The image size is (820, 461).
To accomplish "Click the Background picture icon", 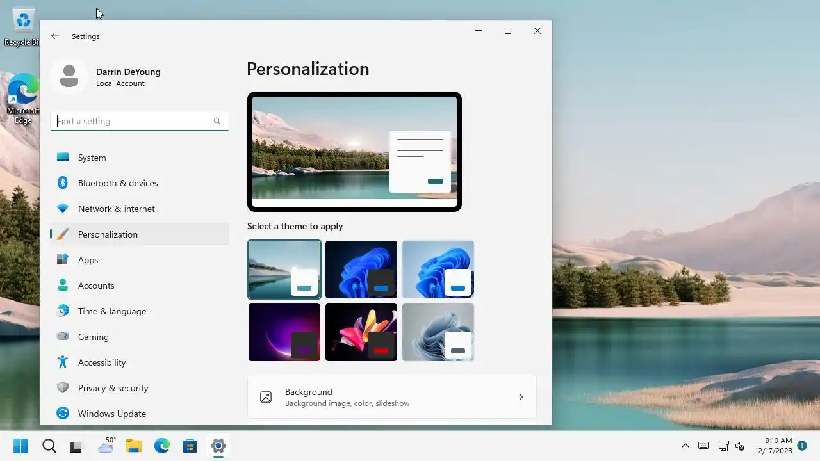I will (266, 397).
